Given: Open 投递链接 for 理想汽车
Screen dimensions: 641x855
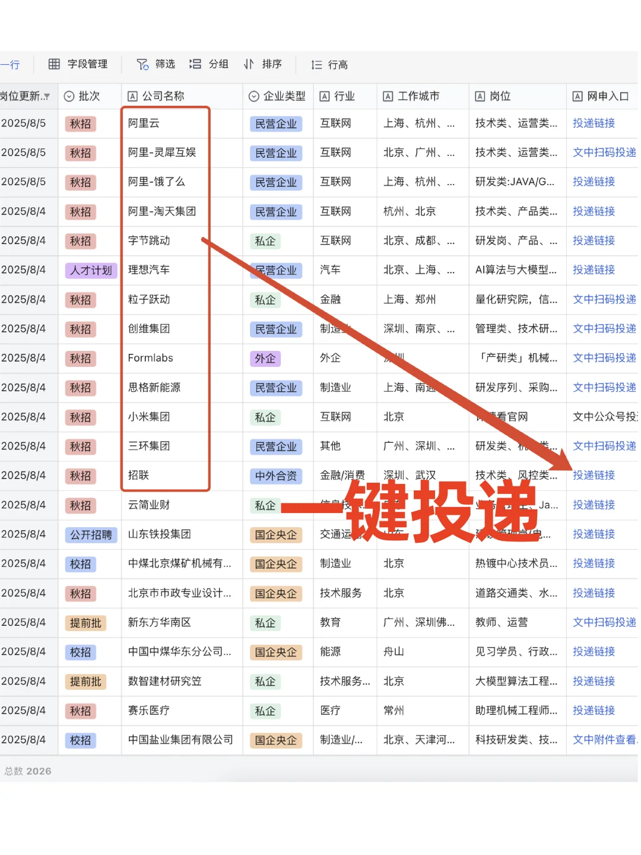Looking at the screenshot, I should (594, 270).
